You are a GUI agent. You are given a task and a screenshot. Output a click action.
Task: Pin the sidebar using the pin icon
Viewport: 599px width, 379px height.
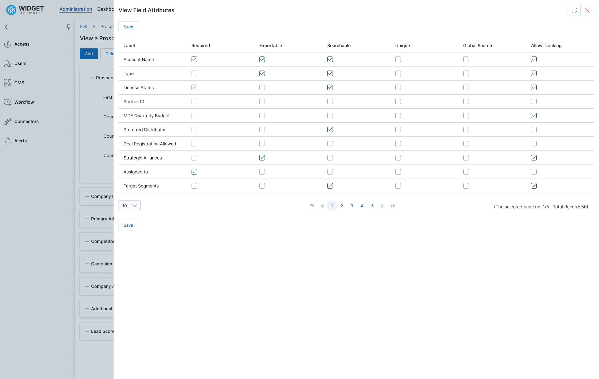68,27
